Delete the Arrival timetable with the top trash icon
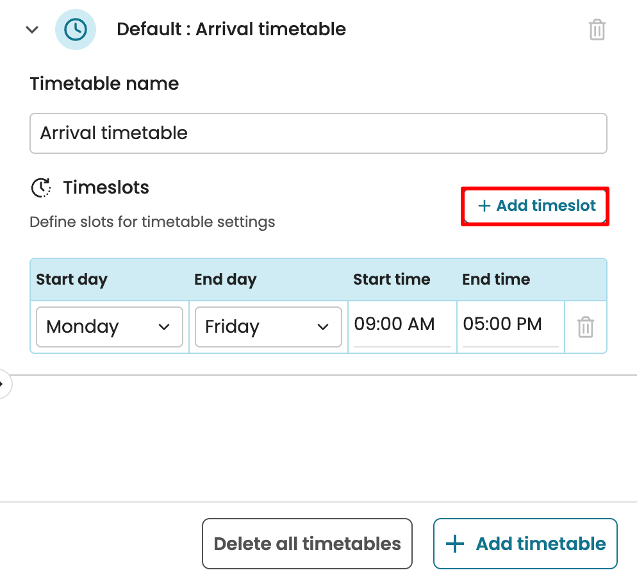Image resolution: width=637 pixels, height=577 pixels. 597,29
